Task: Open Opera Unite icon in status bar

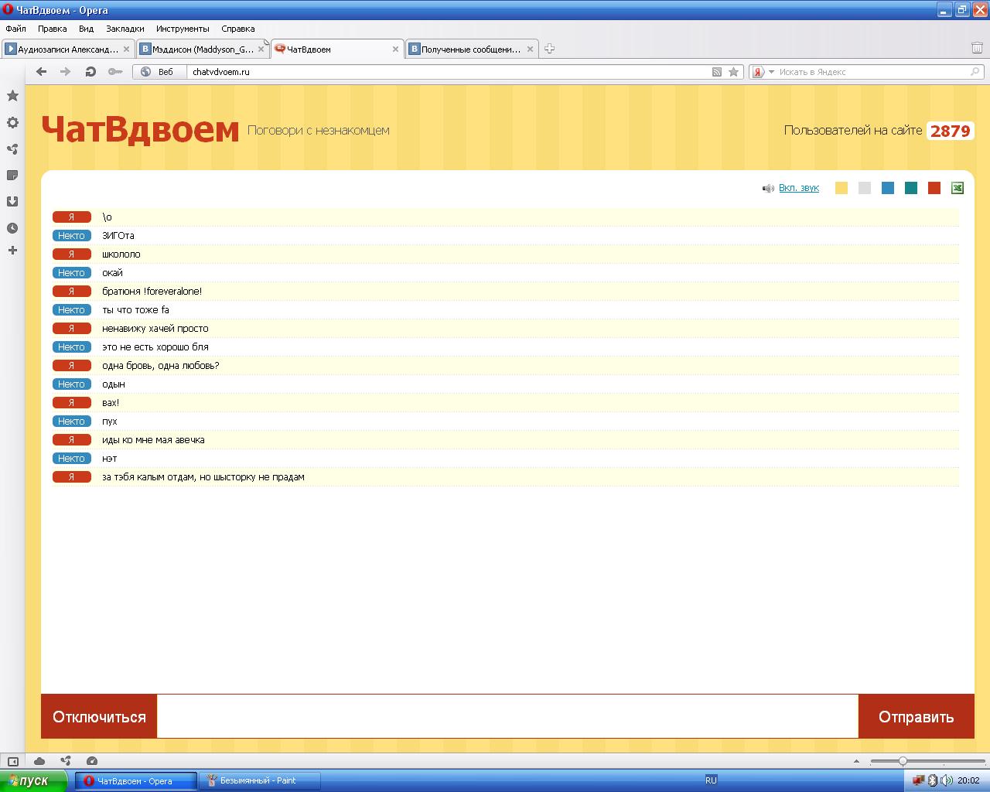Action: [x=66, y=761]
